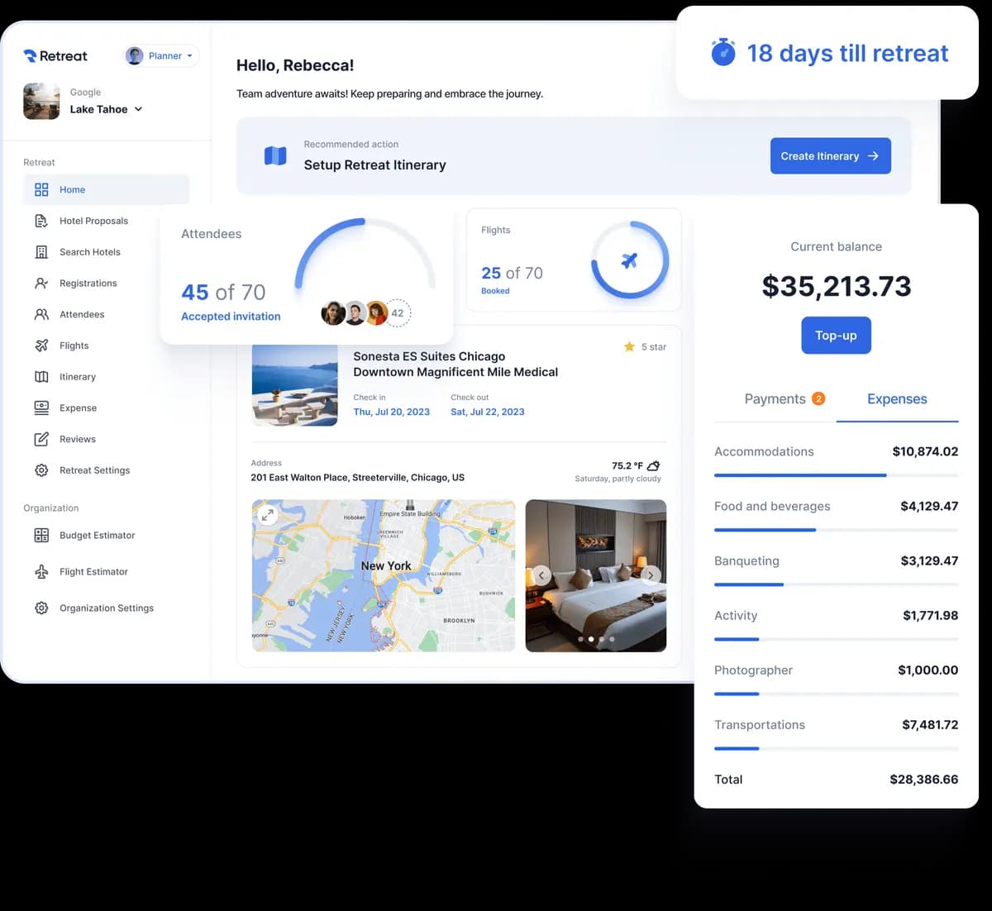The image size is (992, 911).
Task: Click Reviews in the sidebar
Action: [77, 439]
